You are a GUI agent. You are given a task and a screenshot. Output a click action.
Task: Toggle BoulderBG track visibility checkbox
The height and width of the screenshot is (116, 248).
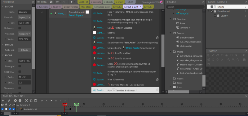click(x=2, y=109)
